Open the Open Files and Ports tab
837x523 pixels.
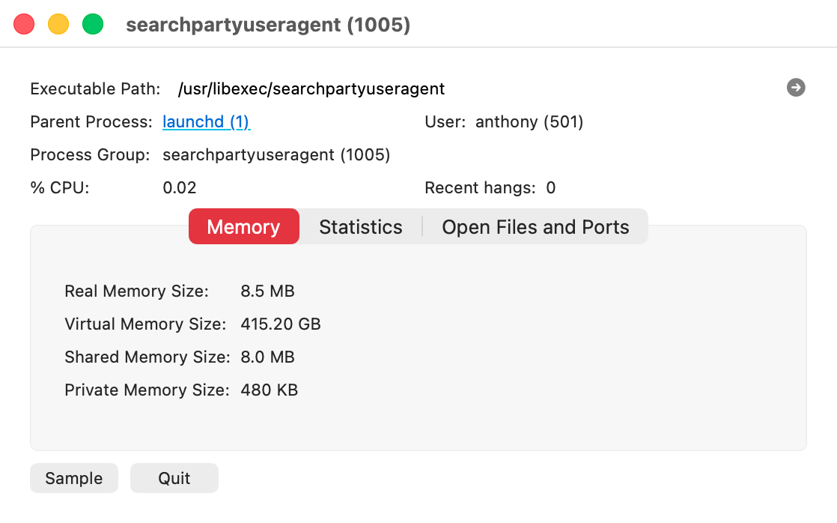click(536, 226)
